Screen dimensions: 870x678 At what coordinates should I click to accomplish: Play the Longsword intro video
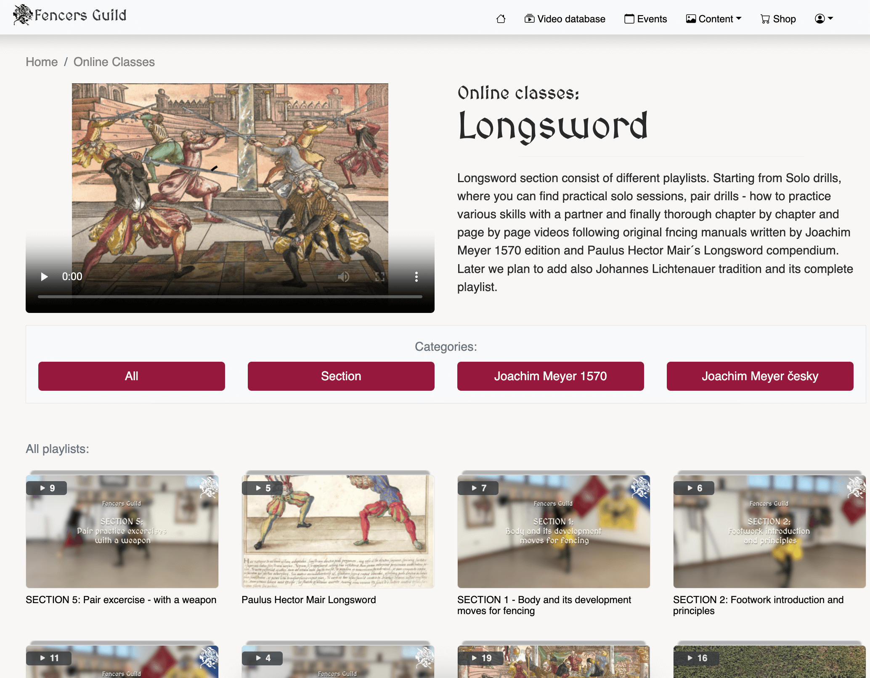tap(44, 276)
